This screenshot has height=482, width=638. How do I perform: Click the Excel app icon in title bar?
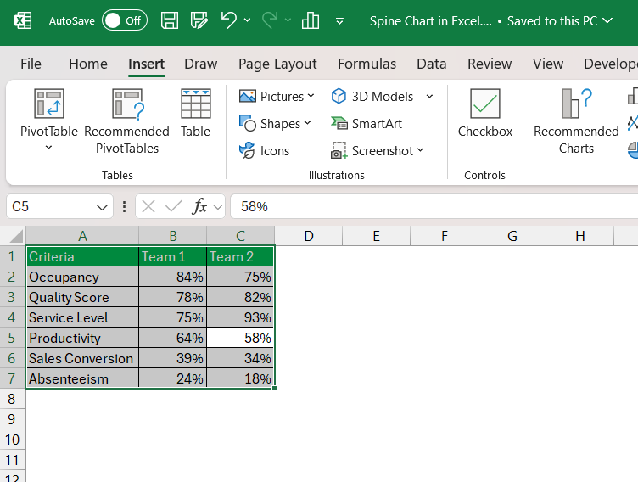(23, 20)
